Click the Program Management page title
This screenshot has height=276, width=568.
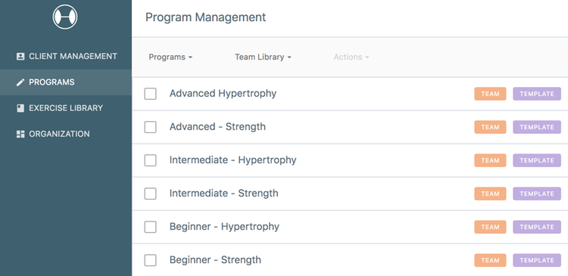205,17
